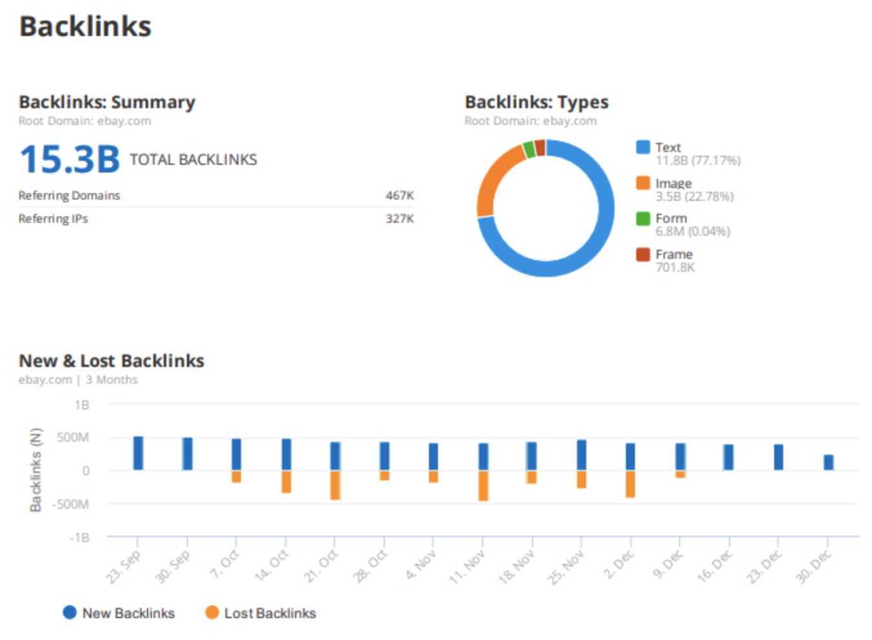Click the green Form legend swatch
872x640 pixels.
pos(643,218)
